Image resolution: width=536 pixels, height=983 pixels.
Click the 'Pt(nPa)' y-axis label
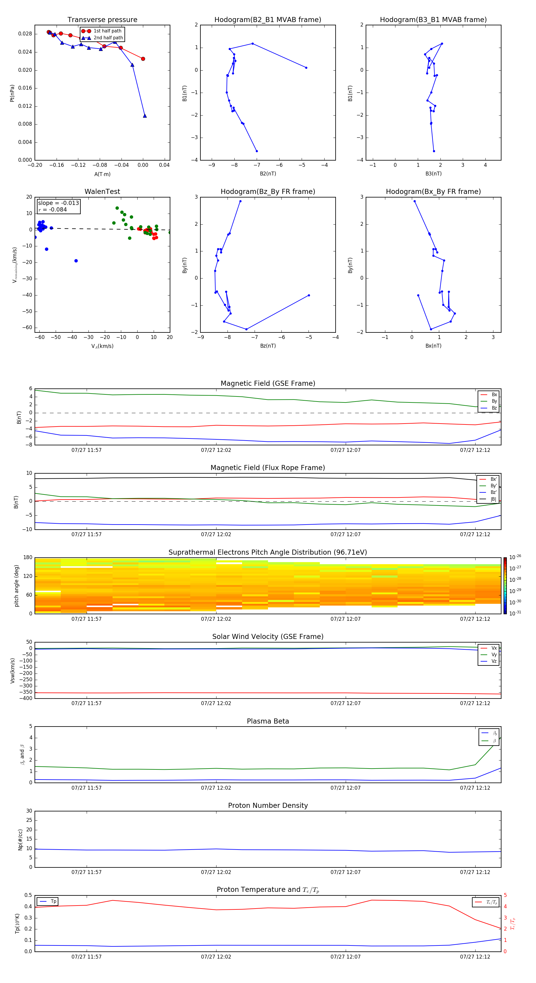pos(12,93)
